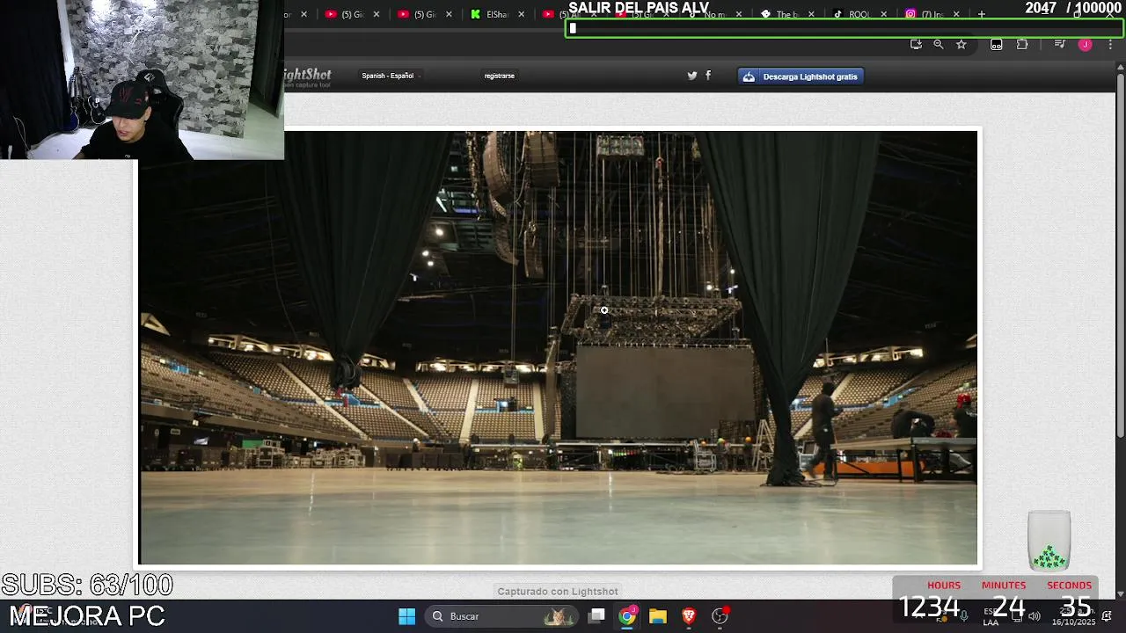Screen dimensions: 1126x633
Task: Close the 'The b' tab
Action: point(811,14)
